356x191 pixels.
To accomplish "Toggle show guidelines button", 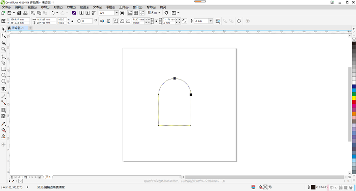I will pyautogui.click(x=142, y=13).
